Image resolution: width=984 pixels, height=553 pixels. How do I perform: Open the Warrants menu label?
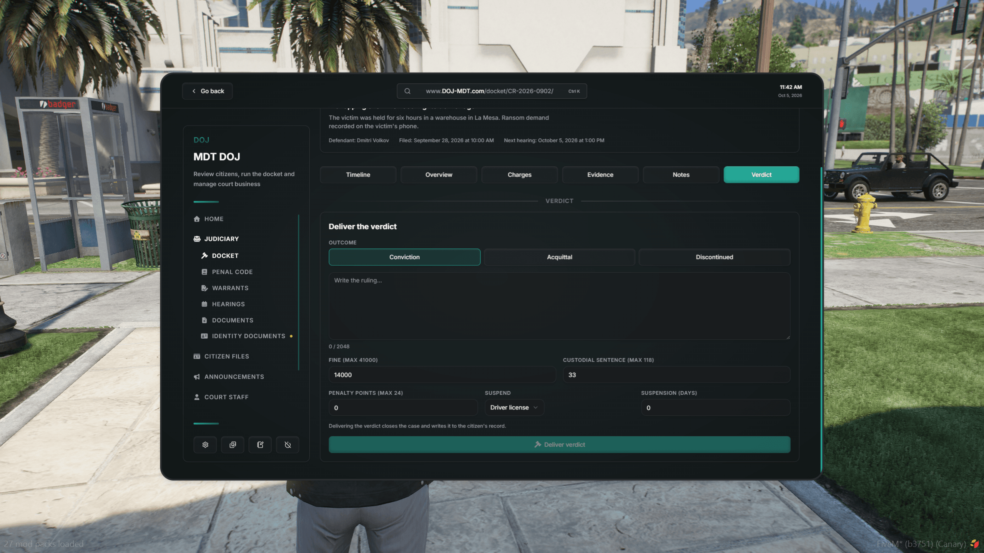(x=230, y=288)
